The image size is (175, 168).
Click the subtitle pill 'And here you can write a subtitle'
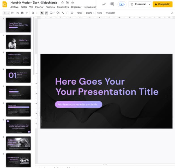pos(78,104)
